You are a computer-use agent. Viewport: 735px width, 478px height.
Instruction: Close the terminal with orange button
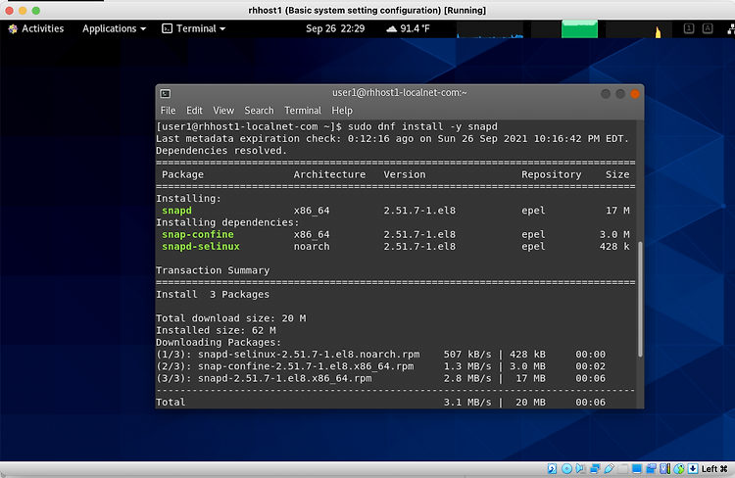click(635, 94)
